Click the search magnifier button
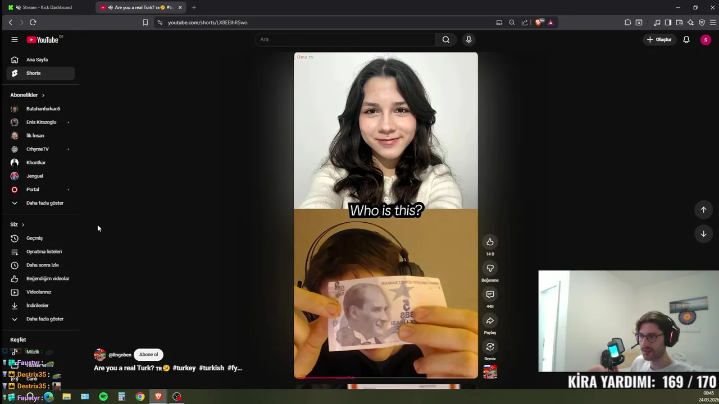The width and height of the screenshot is (719, 404). (446, 40)
